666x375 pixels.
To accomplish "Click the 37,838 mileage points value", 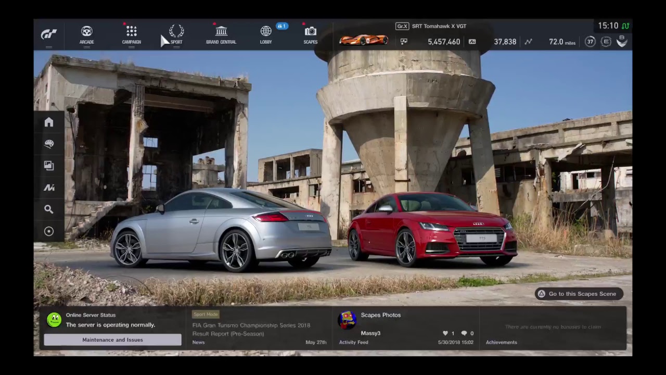I will (x=505, y=42).
